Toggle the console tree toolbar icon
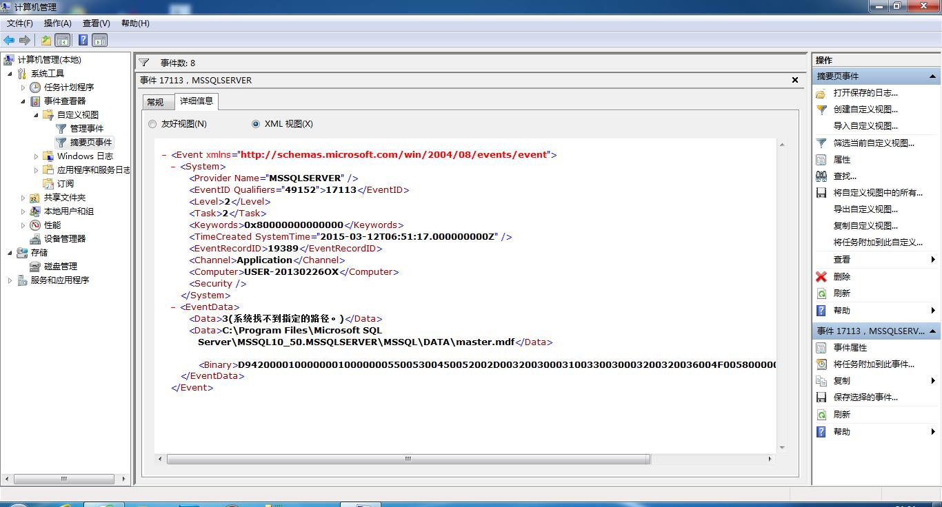 63,41
